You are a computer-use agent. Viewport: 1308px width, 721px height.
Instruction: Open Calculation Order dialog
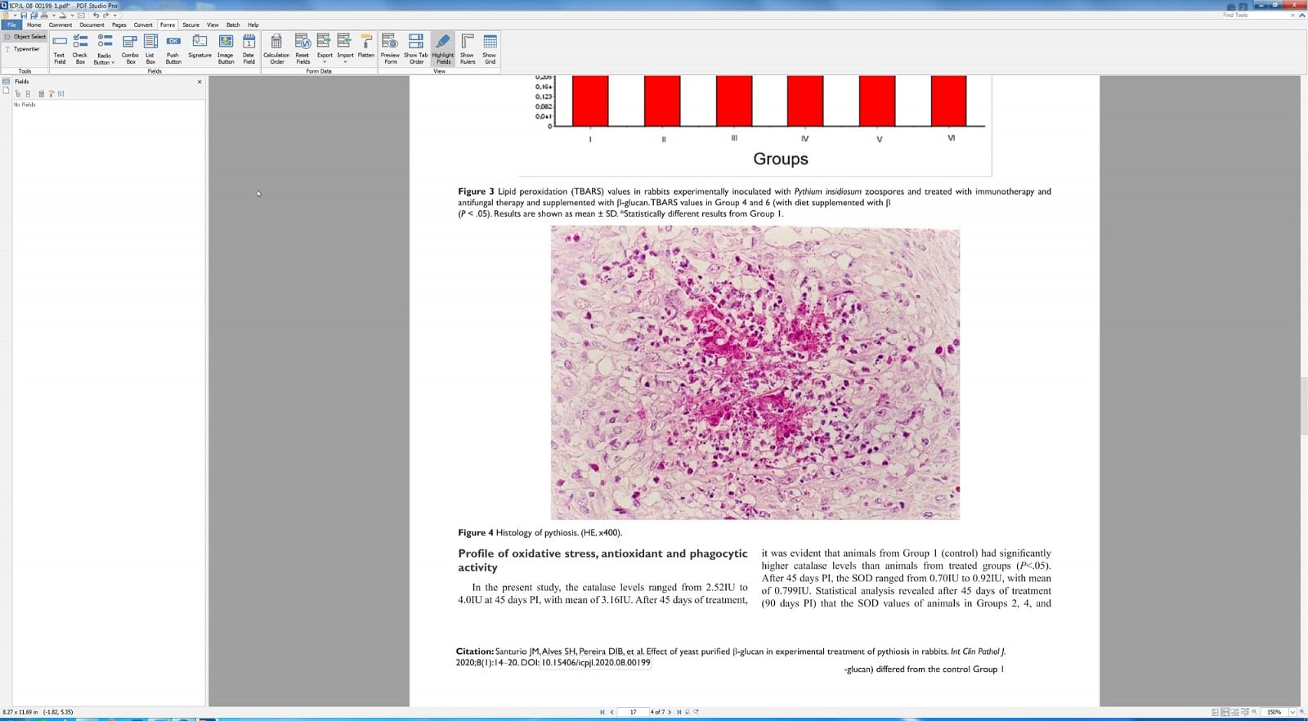pyautogui.click(x=276, y=49)
